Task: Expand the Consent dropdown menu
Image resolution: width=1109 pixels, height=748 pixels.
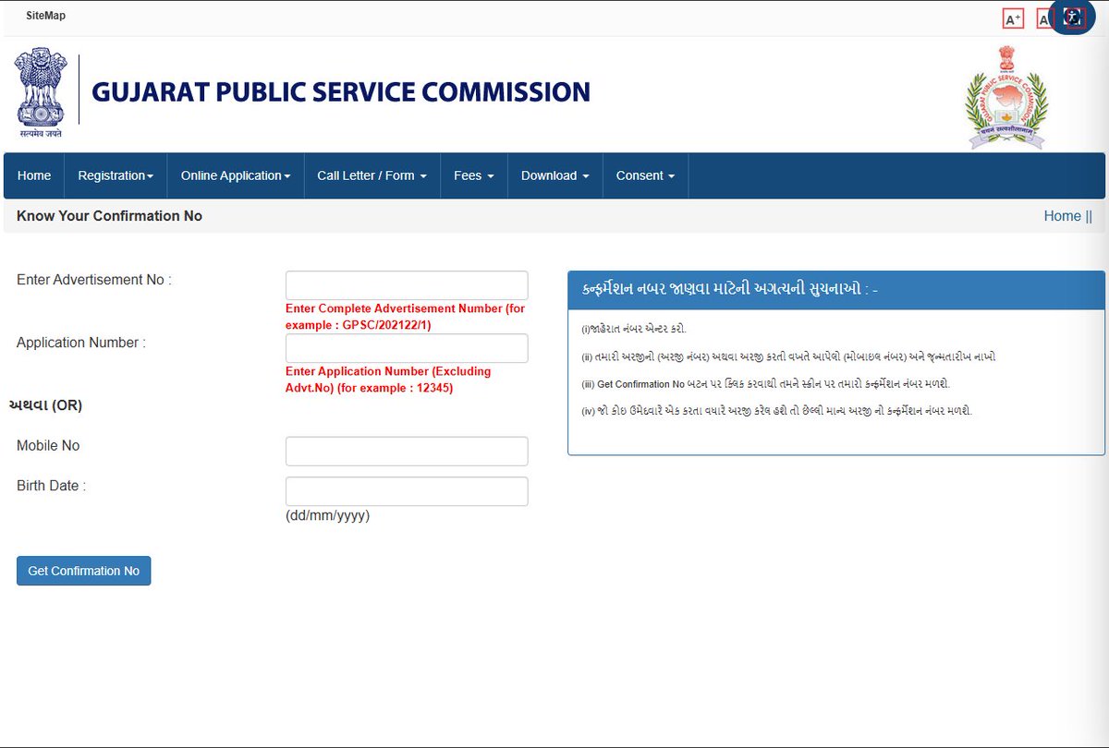Action: pos(645,175)
